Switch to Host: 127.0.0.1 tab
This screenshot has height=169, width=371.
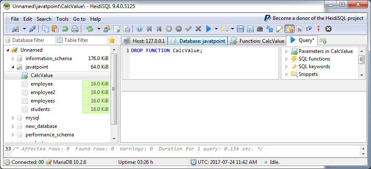(x=144, y=41)
